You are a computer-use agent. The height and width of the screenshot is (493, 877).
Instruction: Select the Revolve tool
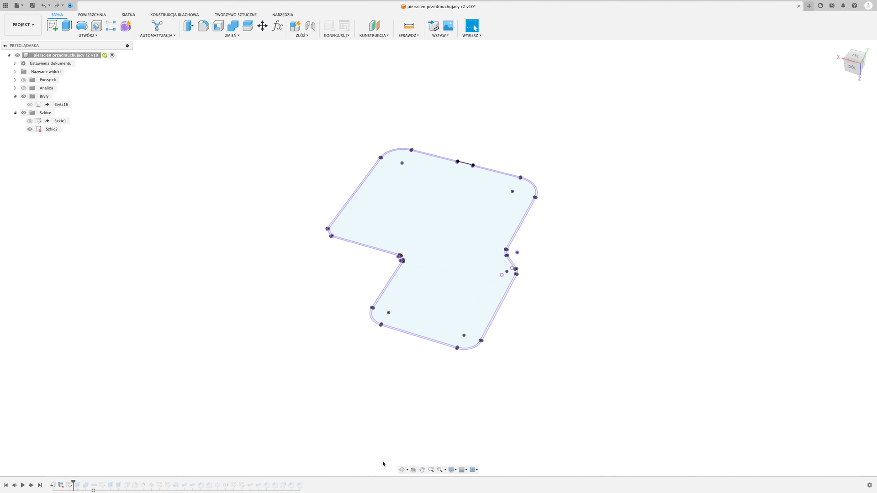[x=82, y=26]
